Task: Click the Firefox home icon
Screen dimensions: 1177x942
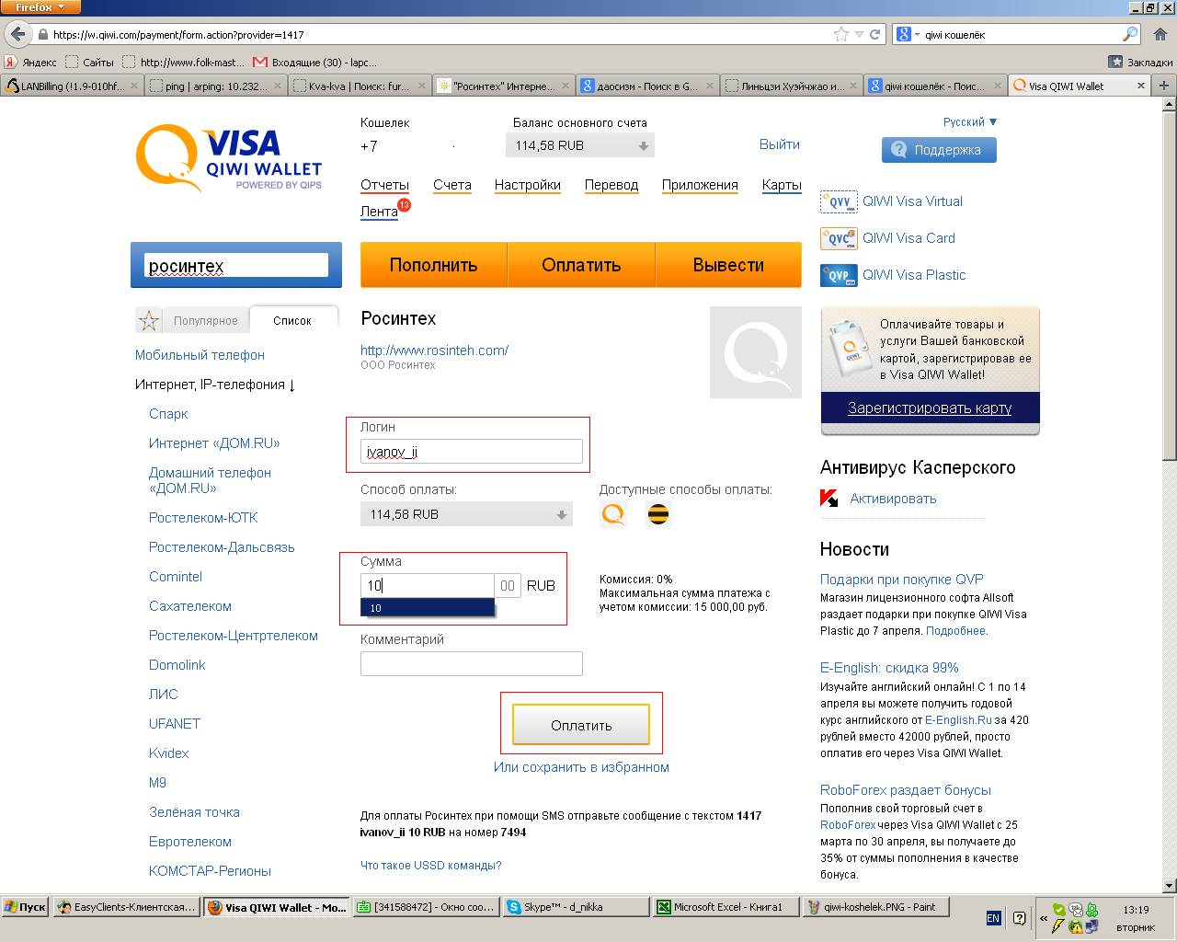Action: pyautogui.click(x=1160, y=34)
